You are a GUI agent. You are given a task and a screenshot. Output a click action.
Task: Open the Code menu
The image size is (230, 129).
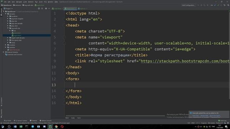coord(25,2)
